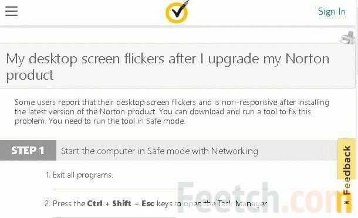Viewport: 358px width, 218px height.
Task: Click the Feetch.com watermark
Action: pos(265,198)
